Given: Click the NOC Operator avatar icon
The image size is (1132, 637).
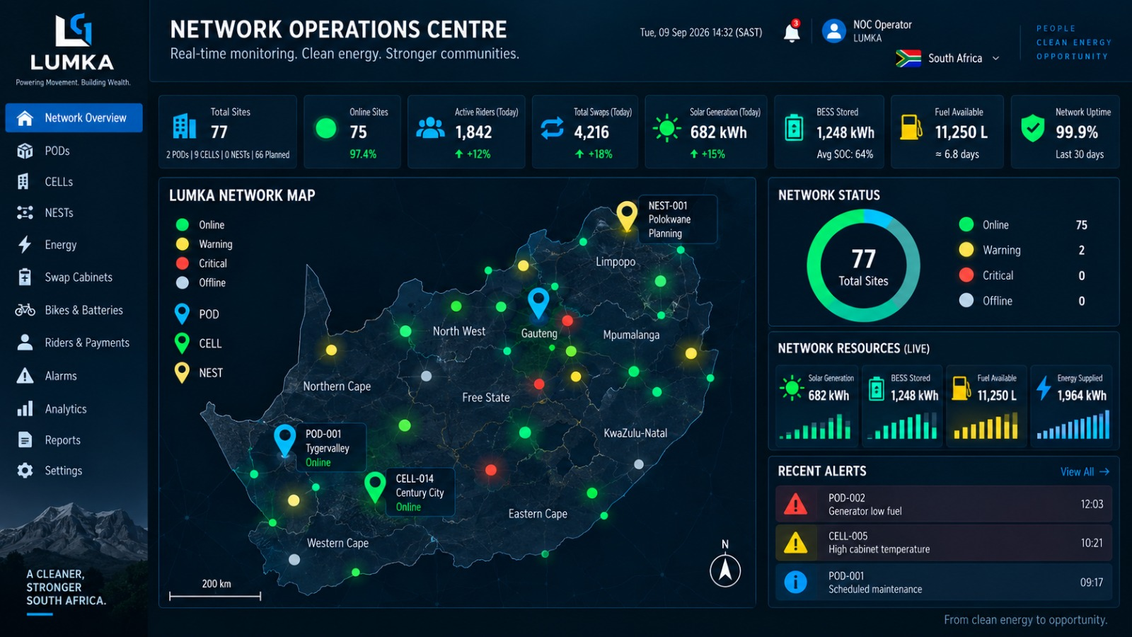Looking at the screenshot, I should pos(834,30).
